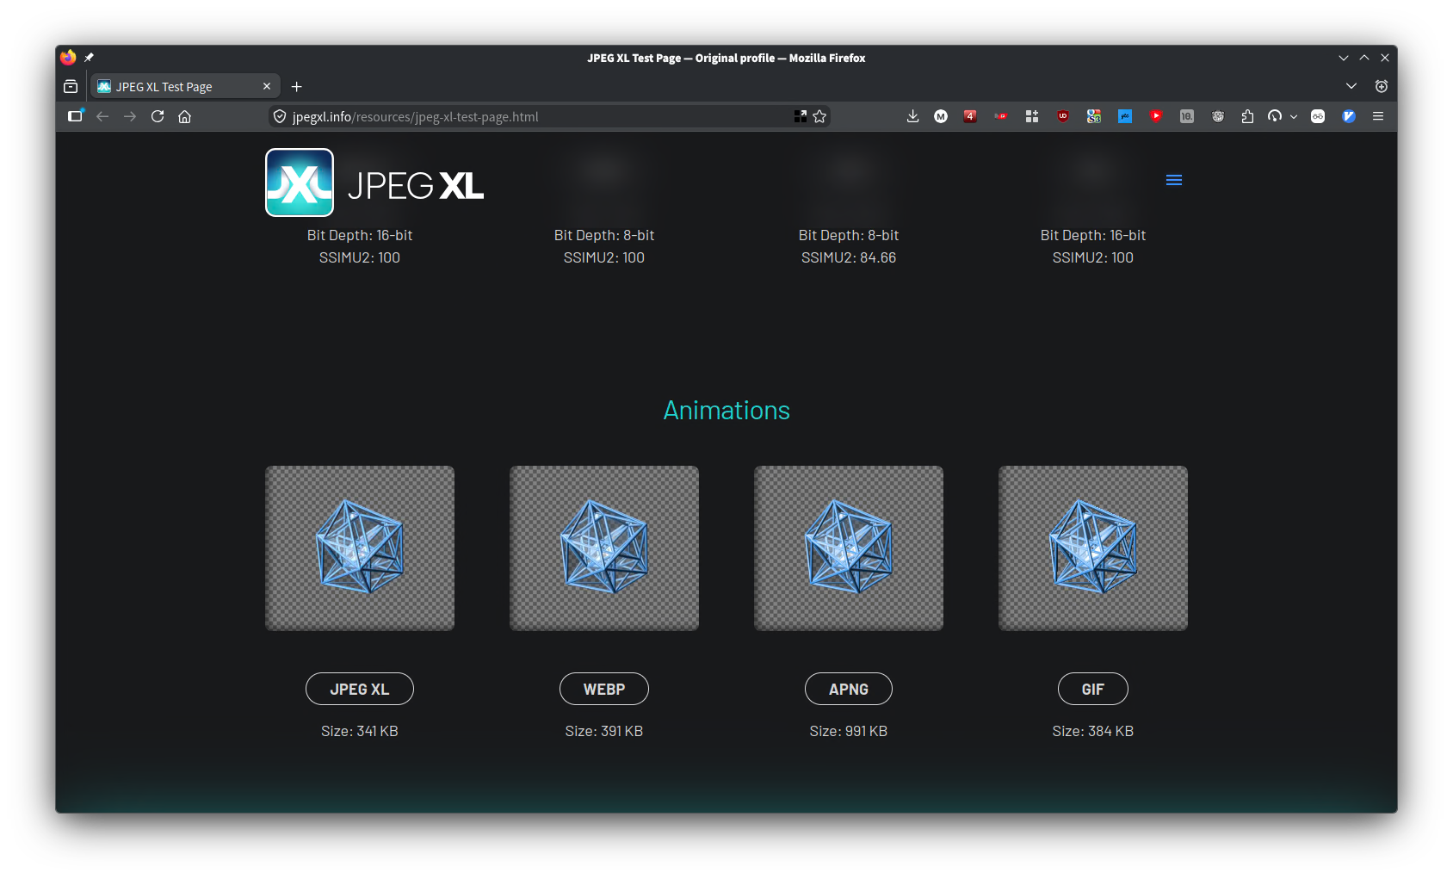Toggle the sidebar button with the blue dot
The width and height of the screenshot is (1453, 879).
coord(75,115)
